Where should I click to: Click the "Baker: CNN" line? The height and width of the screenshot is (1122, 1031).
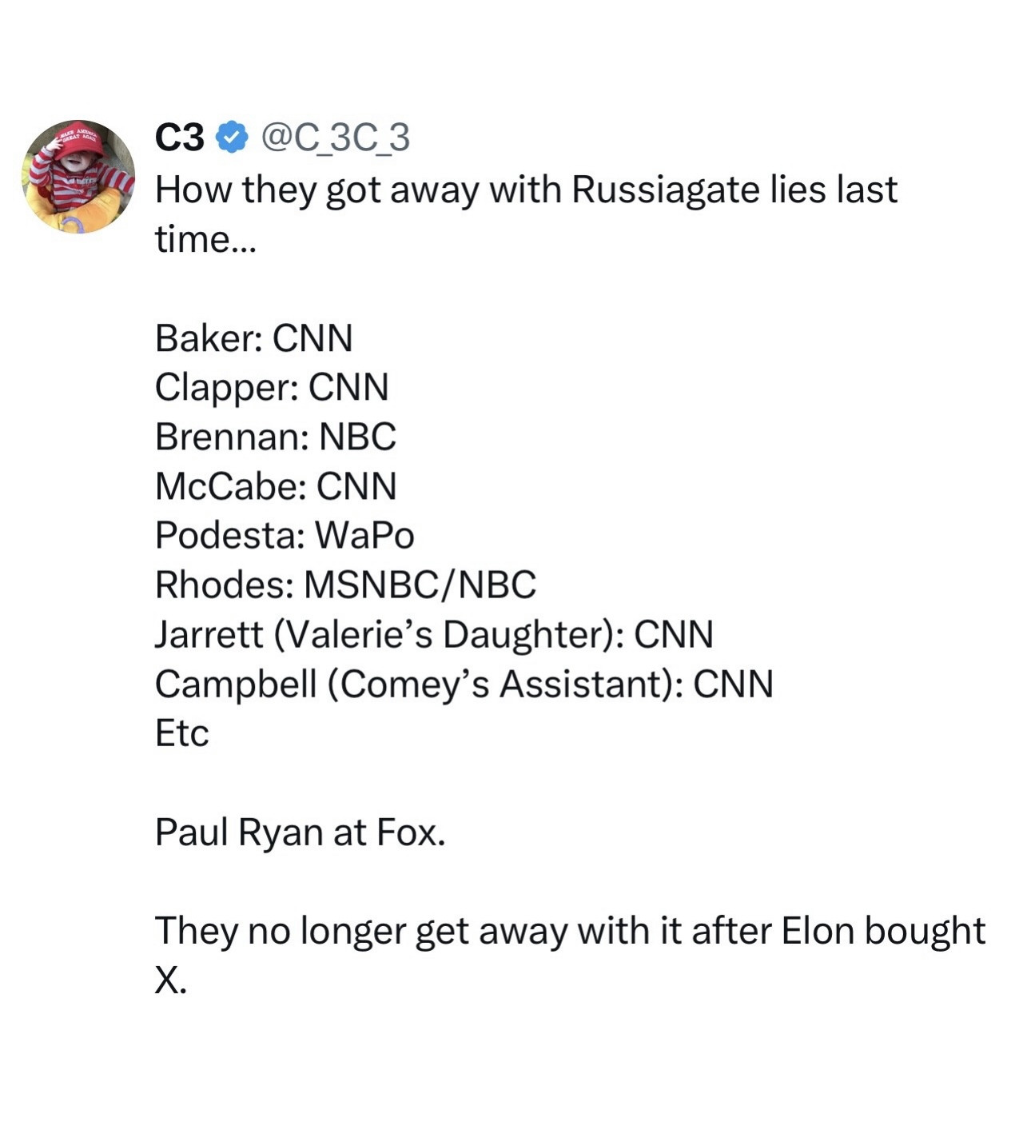(x=253, y=338)
